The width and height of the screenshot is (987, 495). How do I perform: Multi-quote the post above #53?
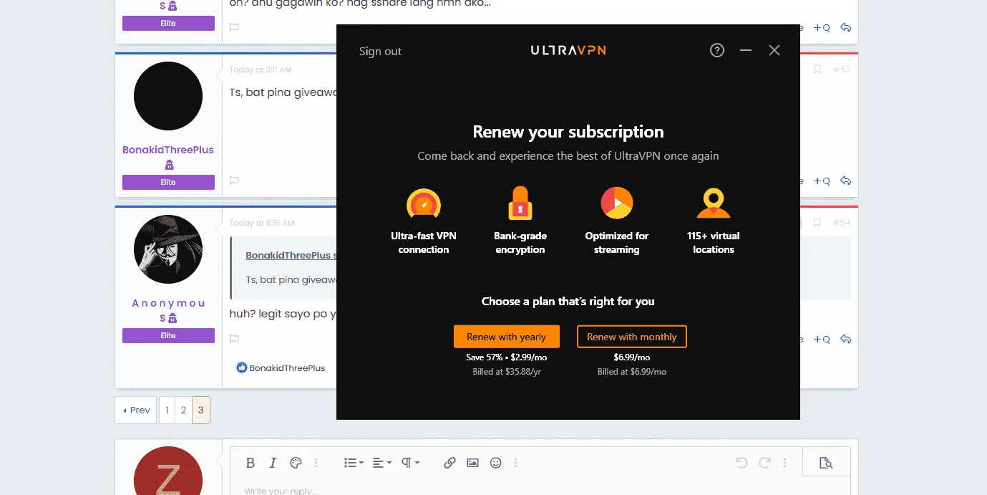[822, 28]
